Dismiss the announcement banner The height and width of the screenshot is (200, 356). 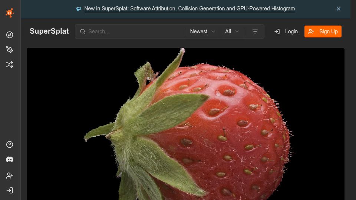pos(339,9)
